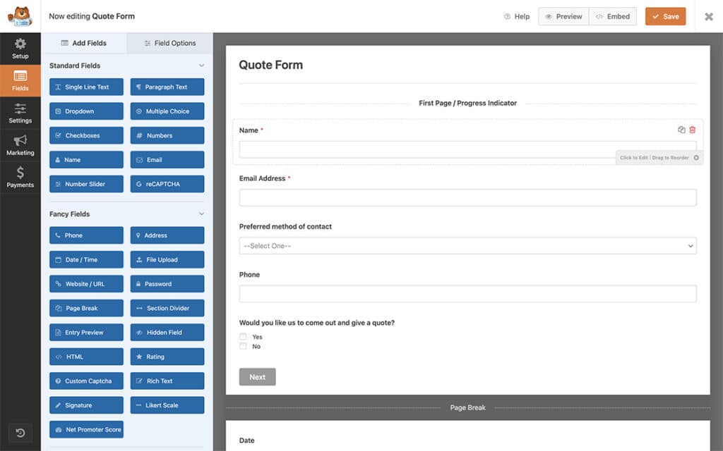Delete the Name field with trash icon

click(692, 130)
